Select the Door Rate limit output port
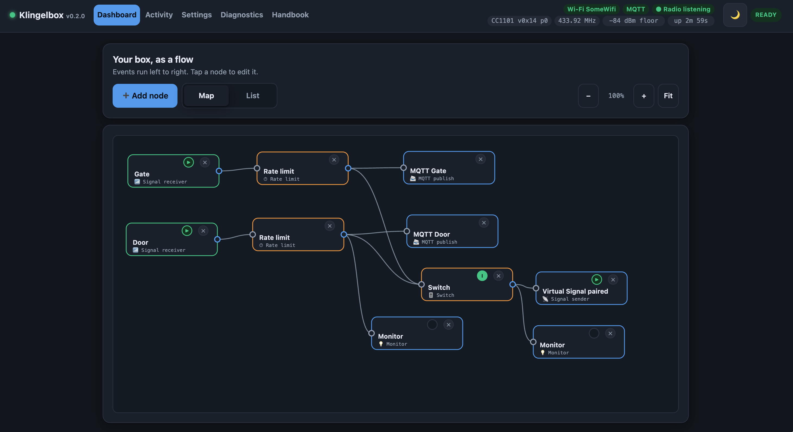The image size is (793, 432). 344,234
